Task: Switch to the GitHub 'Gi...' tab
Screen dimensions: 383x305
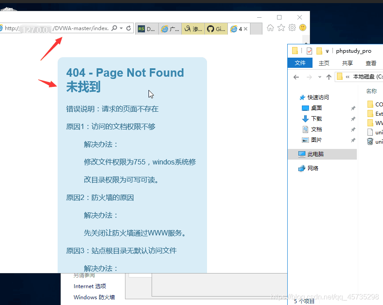Action: pyautogui.click(x=216, y=29)
